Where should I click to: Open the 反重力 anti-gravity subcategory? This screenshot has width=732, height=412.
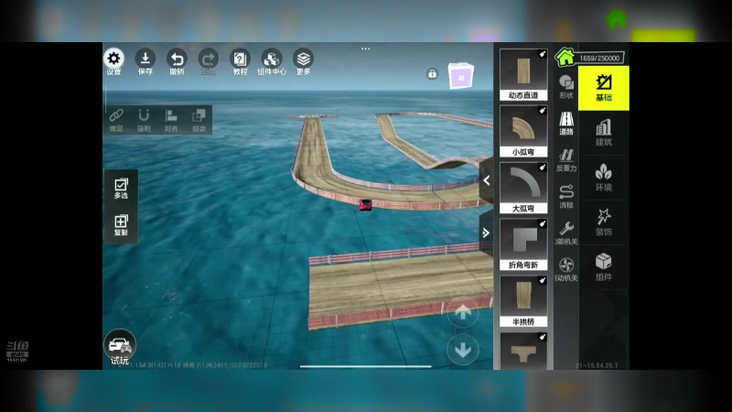pos(566,160)
